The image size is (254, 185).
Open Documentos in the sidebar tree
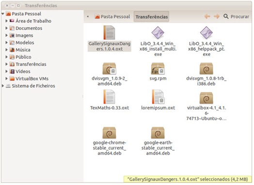[x=29, y=28]
